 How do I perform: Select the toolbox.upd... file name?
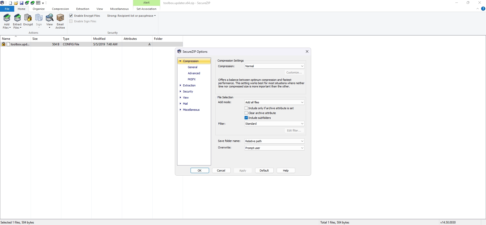(20, 44)
